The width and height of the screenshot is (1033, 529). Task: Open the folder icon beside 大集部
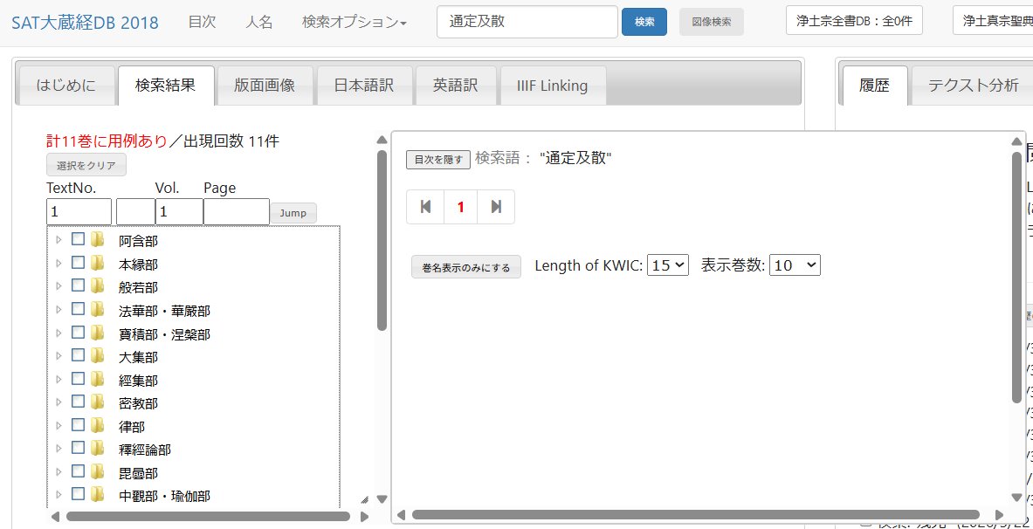pyautogui.click(x=96, y=356)
